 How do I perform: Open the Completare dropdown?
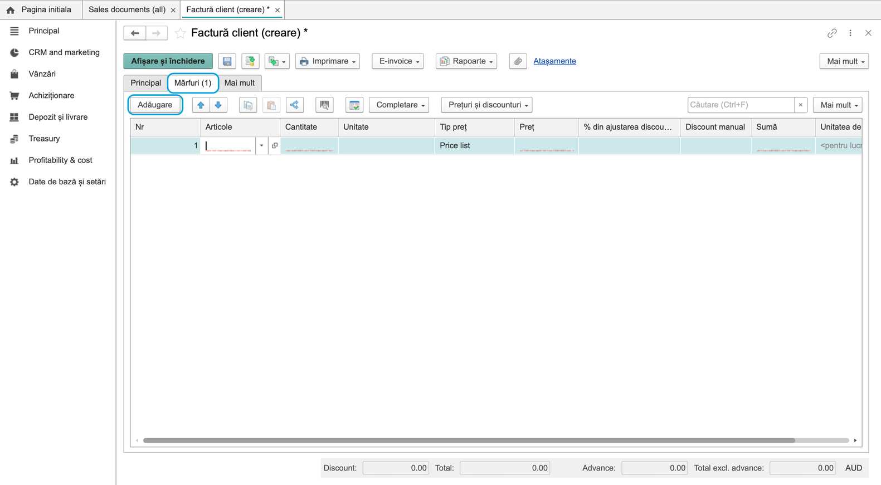point(399,105)
